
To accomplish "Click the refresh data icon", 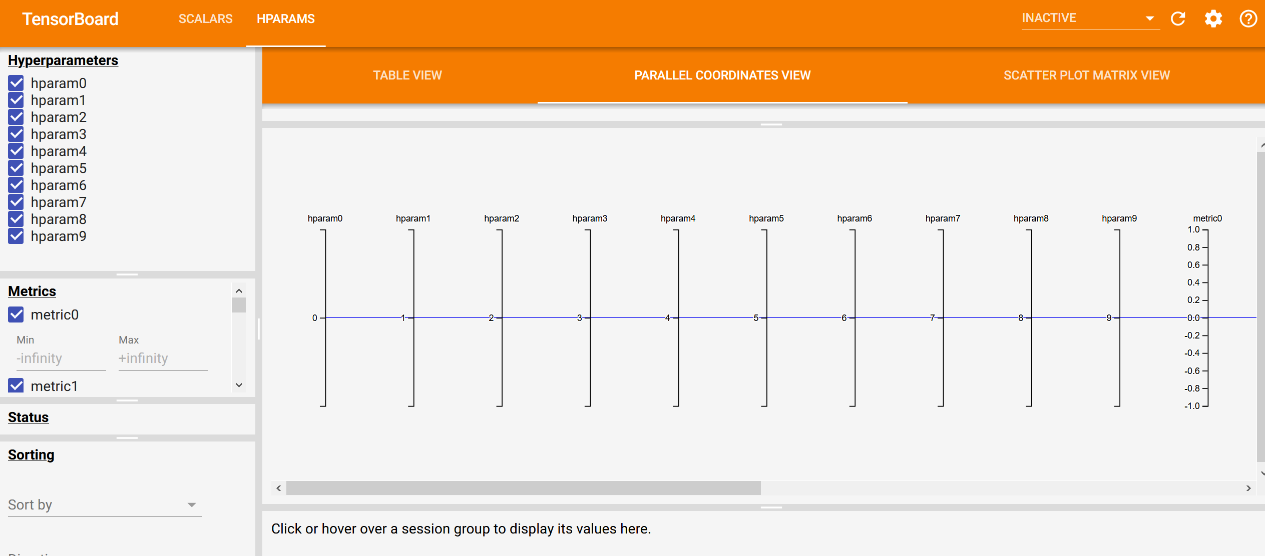I will [x=1179, y=18].
